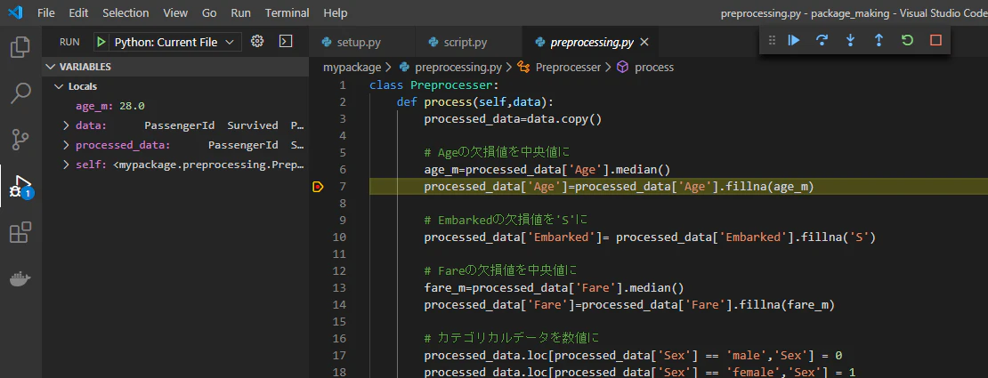Click the age_m median assignment on line 6
This screenshot has width=988, height=378.
(x=547, y=170)
